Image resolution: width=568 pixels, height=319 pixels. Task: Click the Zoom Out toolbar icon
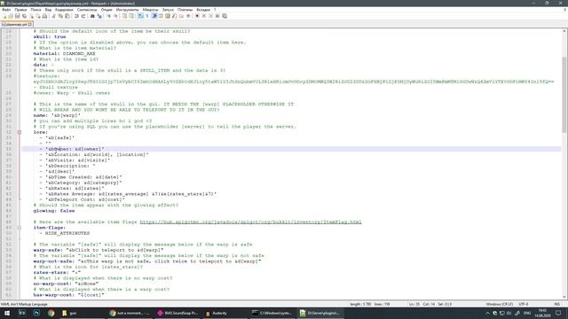(x=116, y=16)
